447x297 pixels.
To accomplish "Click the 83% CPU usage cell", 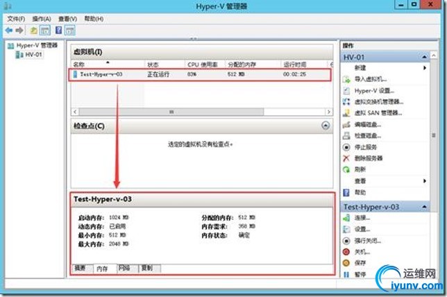I will point(192,74).
